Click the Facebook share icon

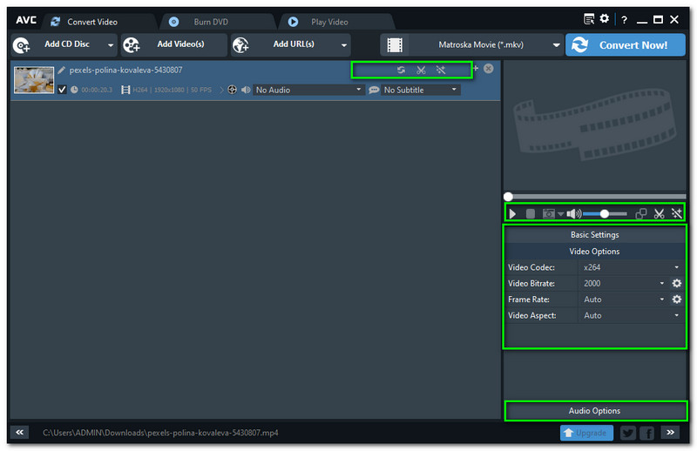[x=647, y=433]
